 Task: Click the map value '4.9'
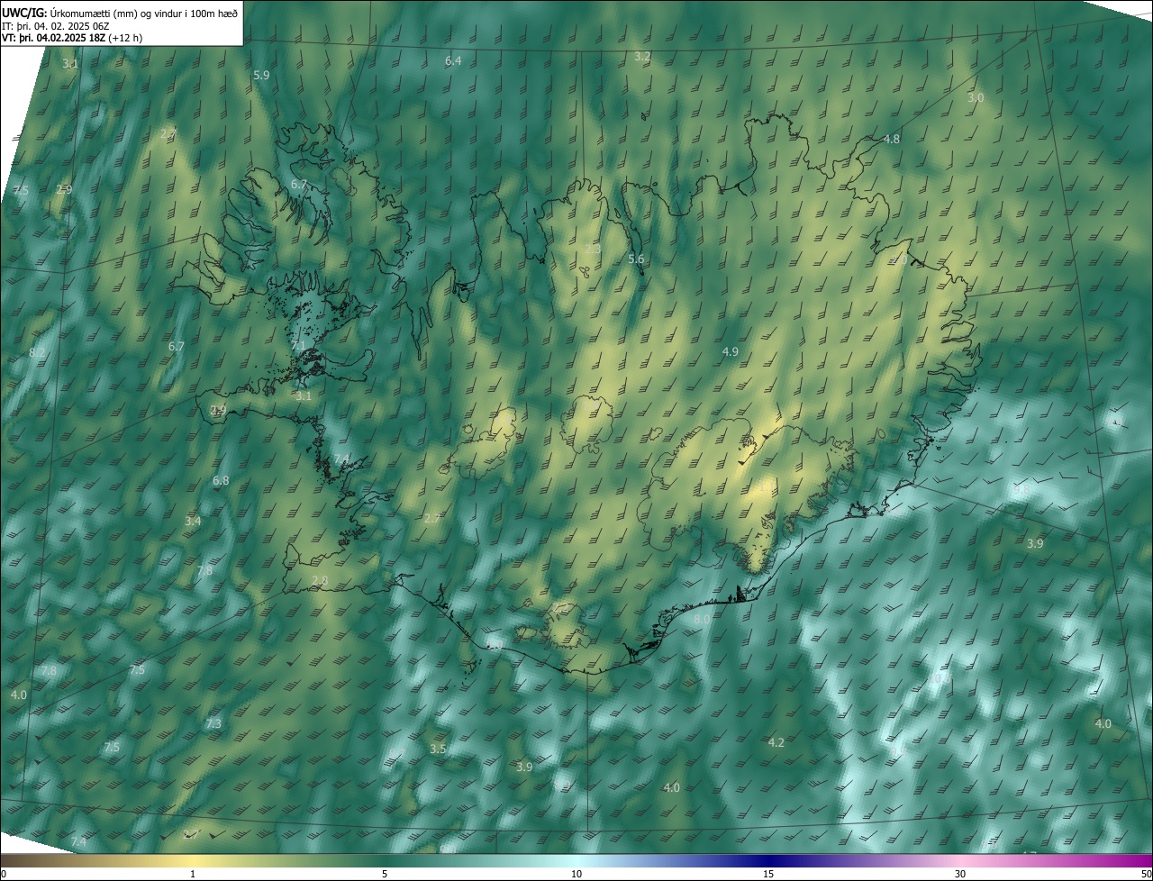731,352
